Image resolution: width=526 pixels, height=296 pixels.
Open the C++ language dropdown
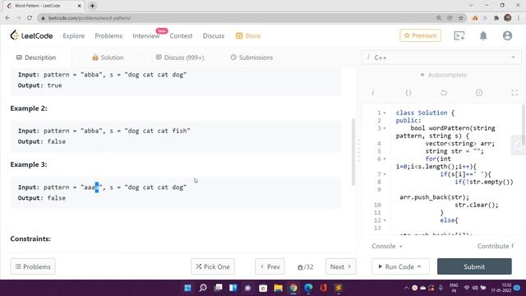click(x=442, y=58)
